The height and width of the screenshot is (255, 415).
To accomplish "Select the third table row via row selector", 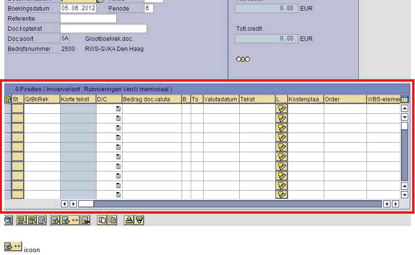I will point(8,128).
